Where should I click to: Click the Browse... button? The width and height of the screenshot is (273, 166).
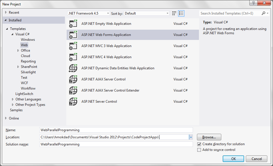pos(209,137)
